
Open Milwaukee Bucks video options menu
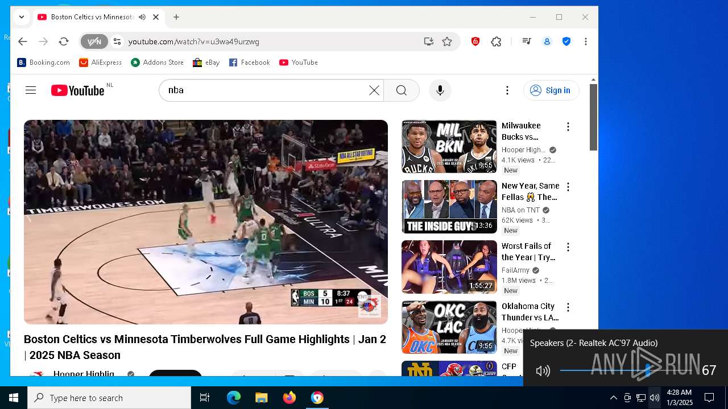(x=568, y=127)
